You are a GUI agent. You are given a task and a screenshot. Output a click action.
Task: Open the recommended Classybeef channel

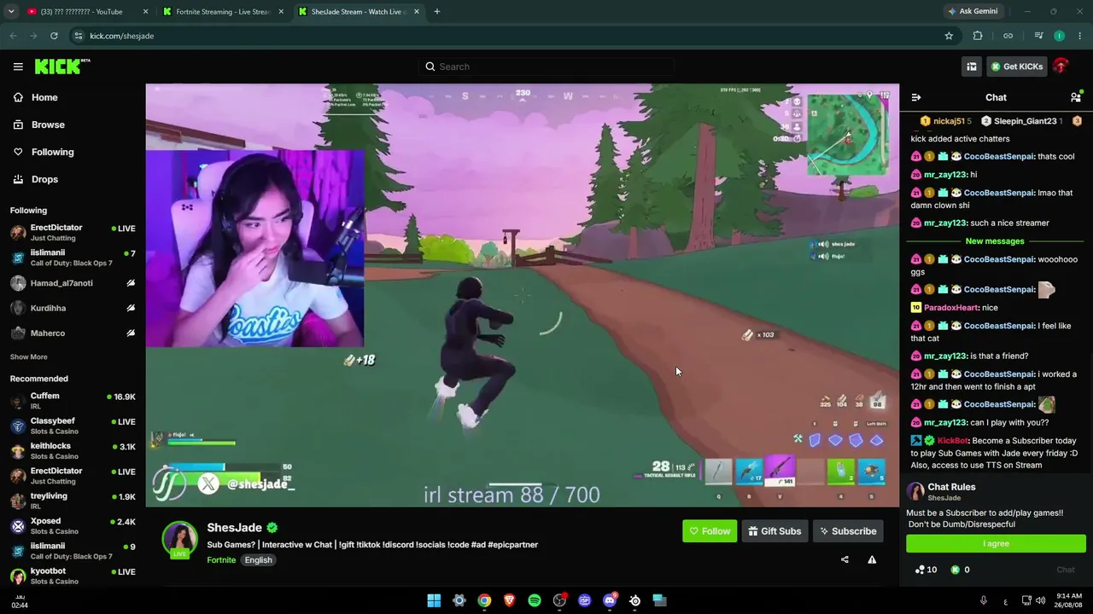[72, 426]
